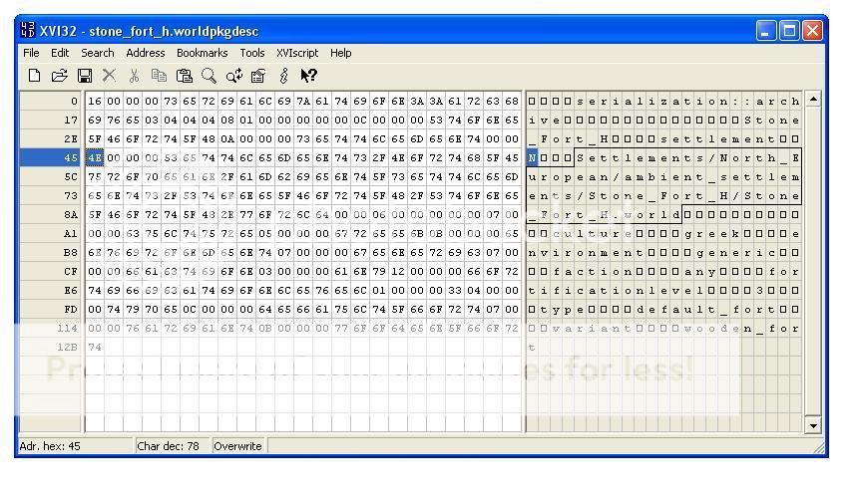Open the XVIscript menu

tap(299, 53)
